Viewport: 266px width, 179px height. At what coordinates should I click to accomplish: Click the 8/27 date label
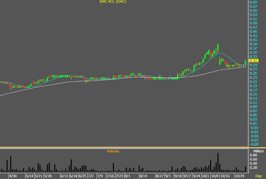[x=160, y=176]
